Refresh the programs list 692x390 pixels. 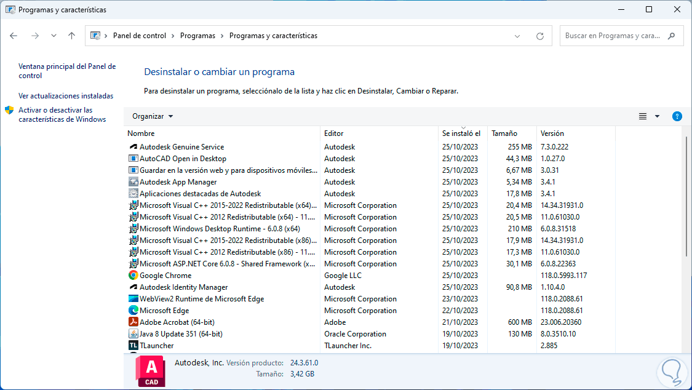click(539, 36)
